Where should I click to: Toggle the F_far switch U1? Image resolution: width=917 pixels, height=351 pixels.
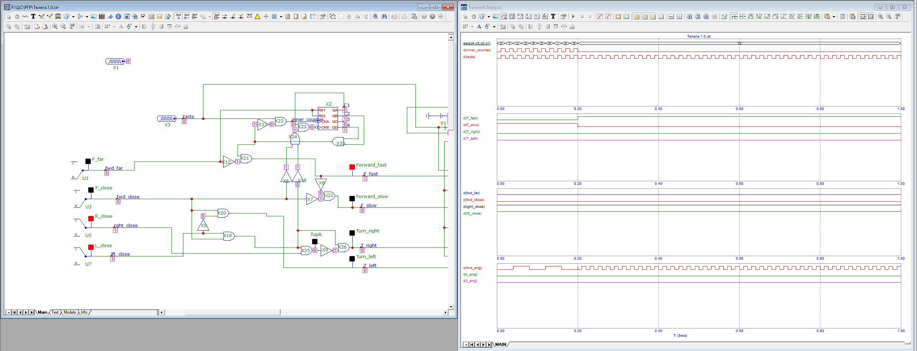77,170
